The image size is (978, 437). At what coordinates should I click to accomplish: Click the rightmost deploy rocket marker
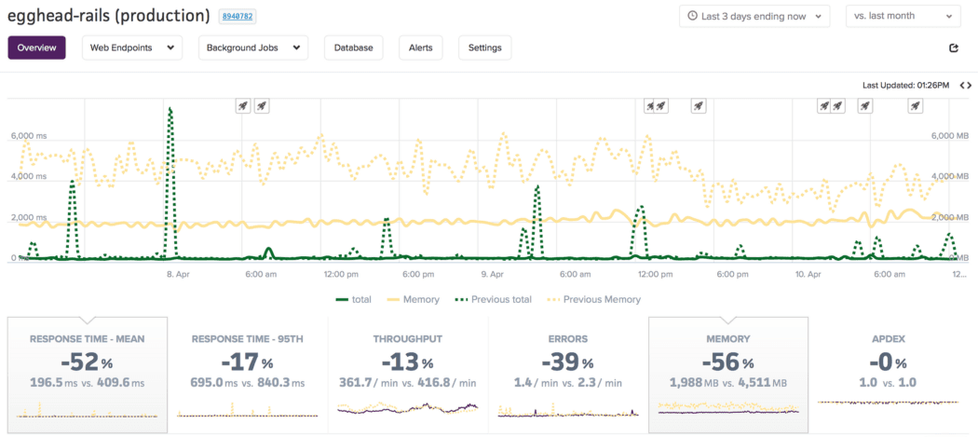coord(916,106)
